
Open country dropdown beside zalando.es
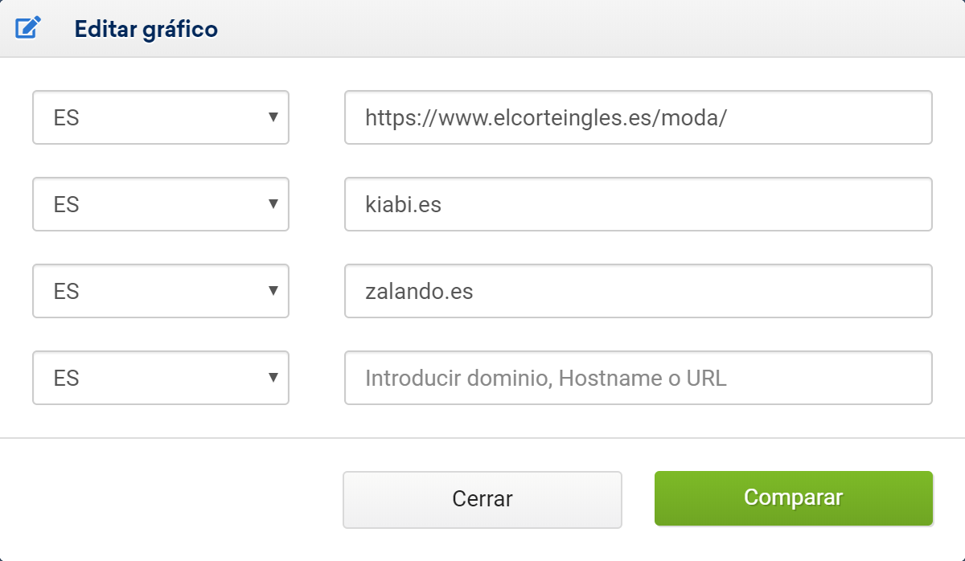coord(160,291)
